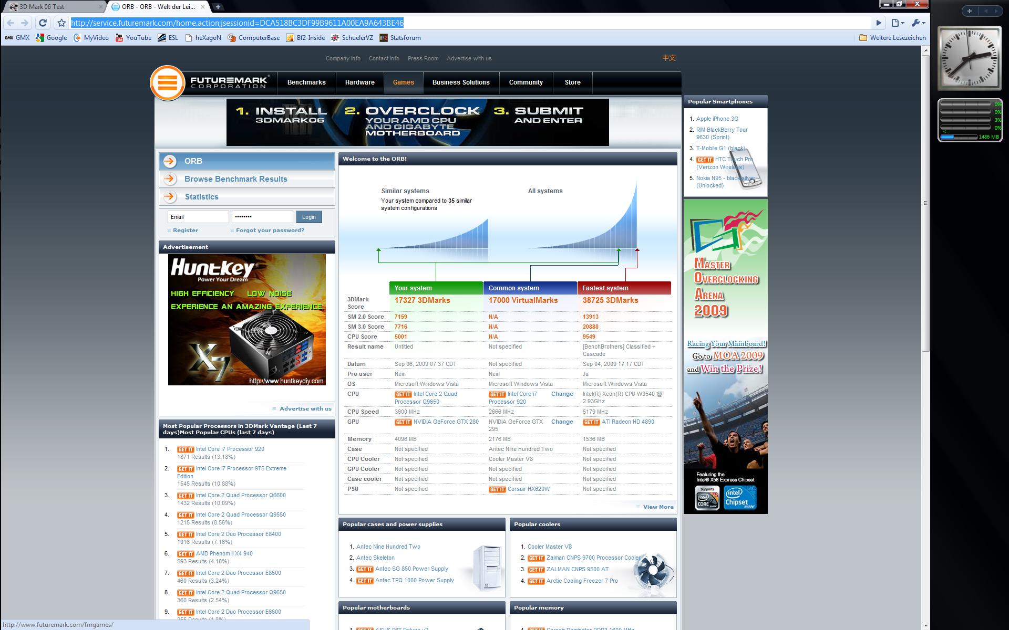Reload the current page
The image size is (1009, 630).
[x=43, y=23]
